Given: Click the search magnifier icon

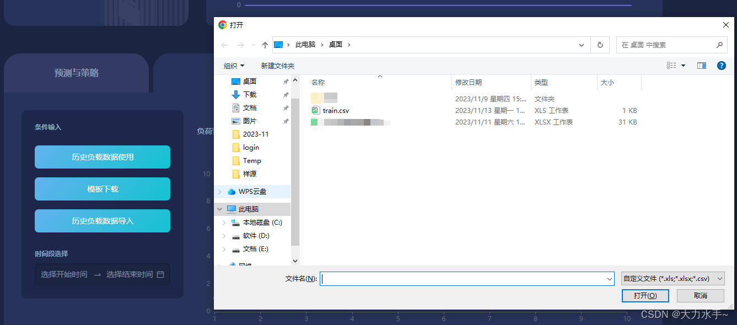Looking at the screenshot, I should pos(719,45).
